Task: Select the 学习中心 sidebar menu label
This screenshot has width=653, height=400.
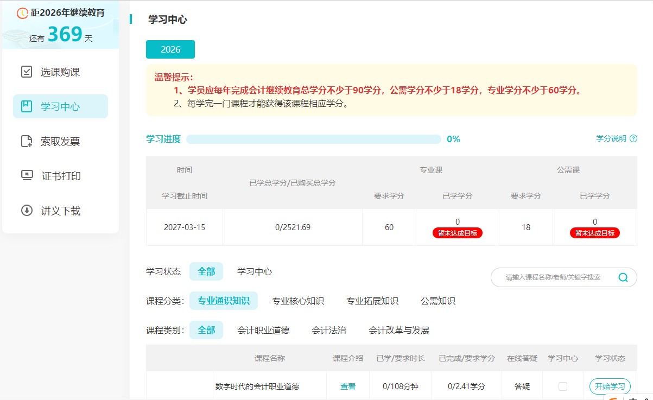Action: pyautogui.click(x=60, y=106)
